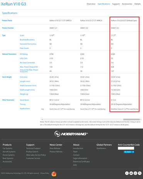Click the 'Other Parameters' group label
The height and width of the screenshot is (179, 143).
pos(8,100)
